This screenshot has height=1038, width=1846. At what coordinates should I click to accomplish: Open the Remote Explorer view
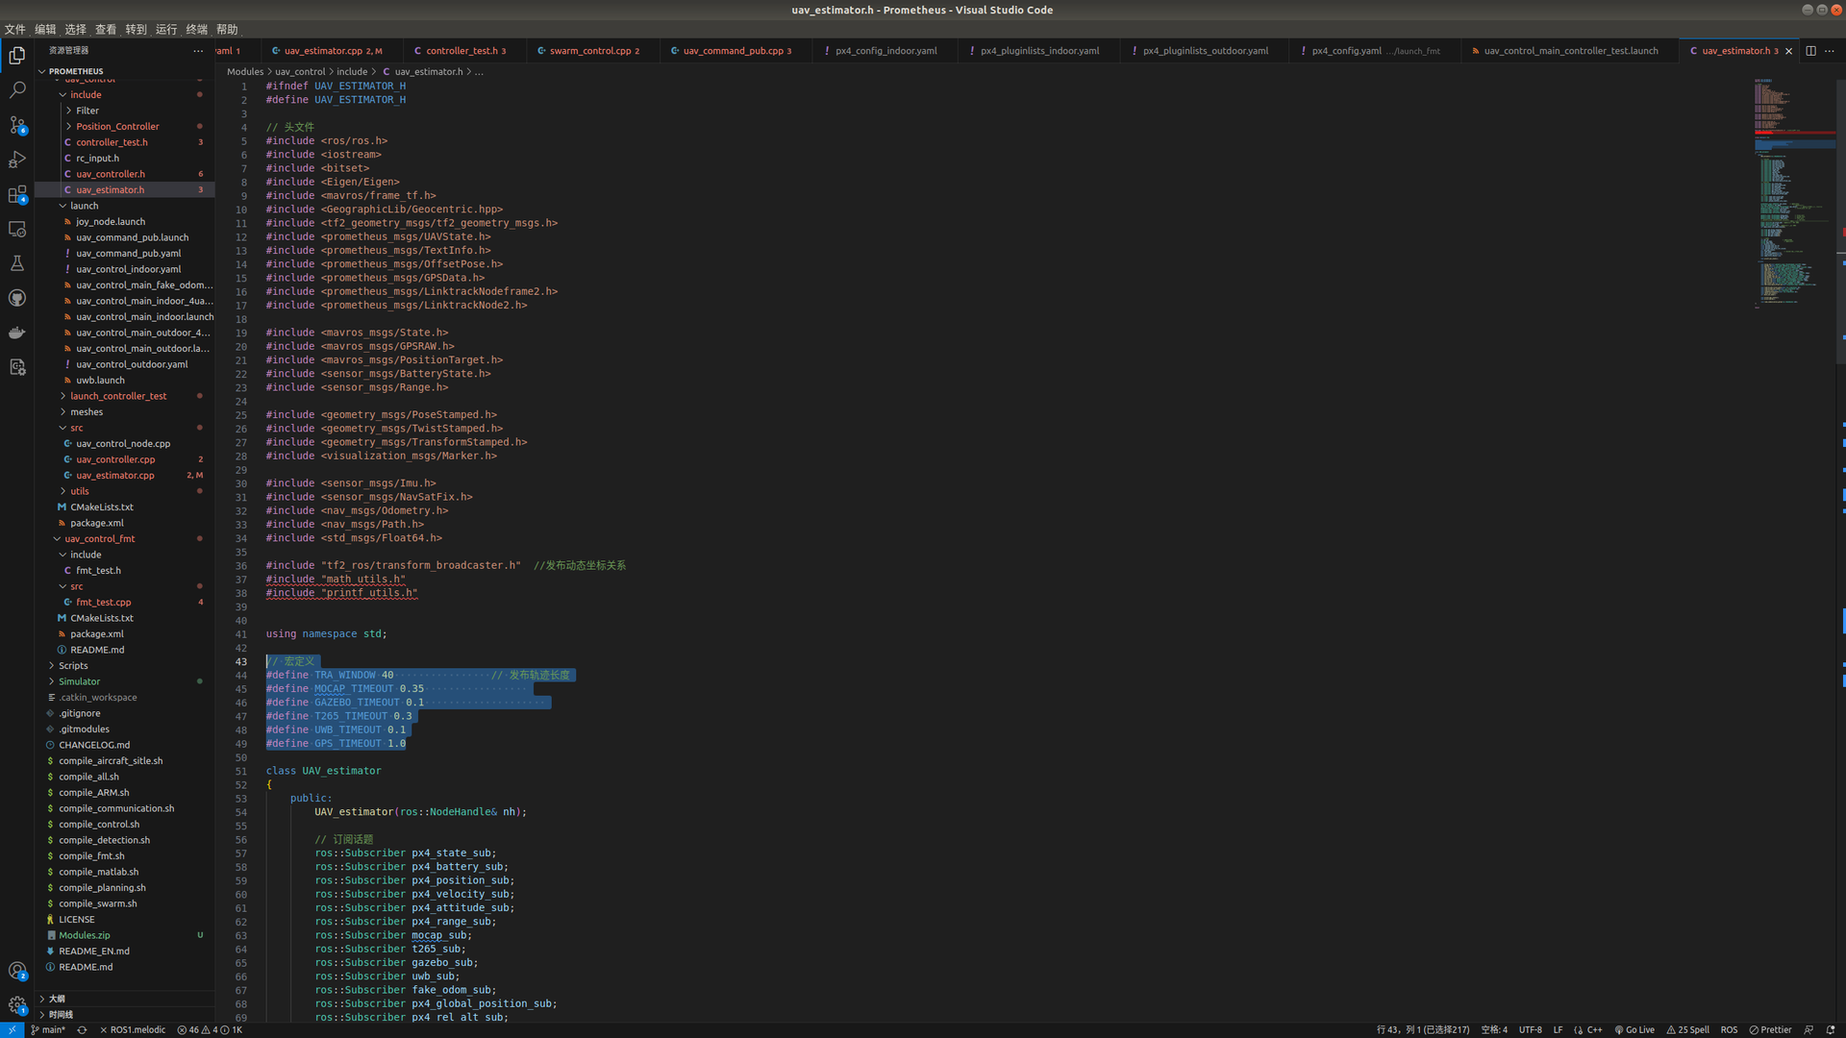[17, 229]
